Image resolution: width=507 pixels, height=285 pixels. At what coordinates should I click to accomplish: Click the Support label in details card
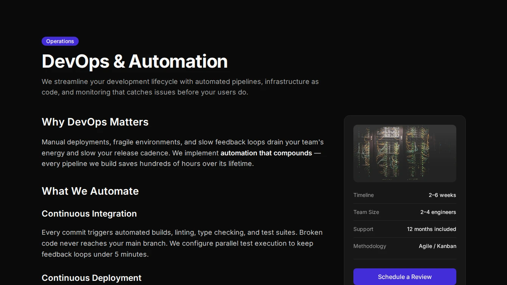(363, 229)
